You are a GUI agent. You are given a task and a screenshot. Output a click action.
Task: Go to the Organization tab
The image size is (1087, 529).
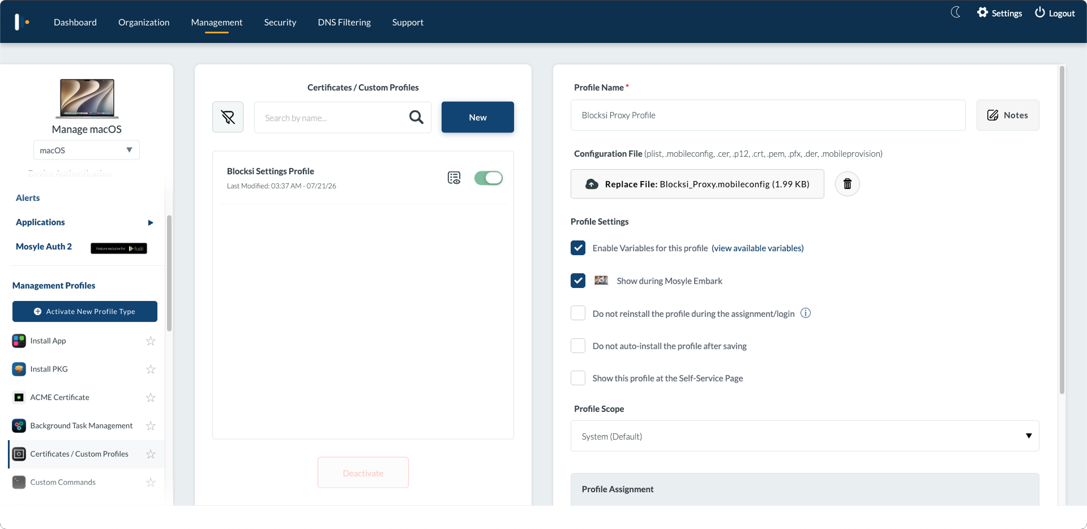144,22
